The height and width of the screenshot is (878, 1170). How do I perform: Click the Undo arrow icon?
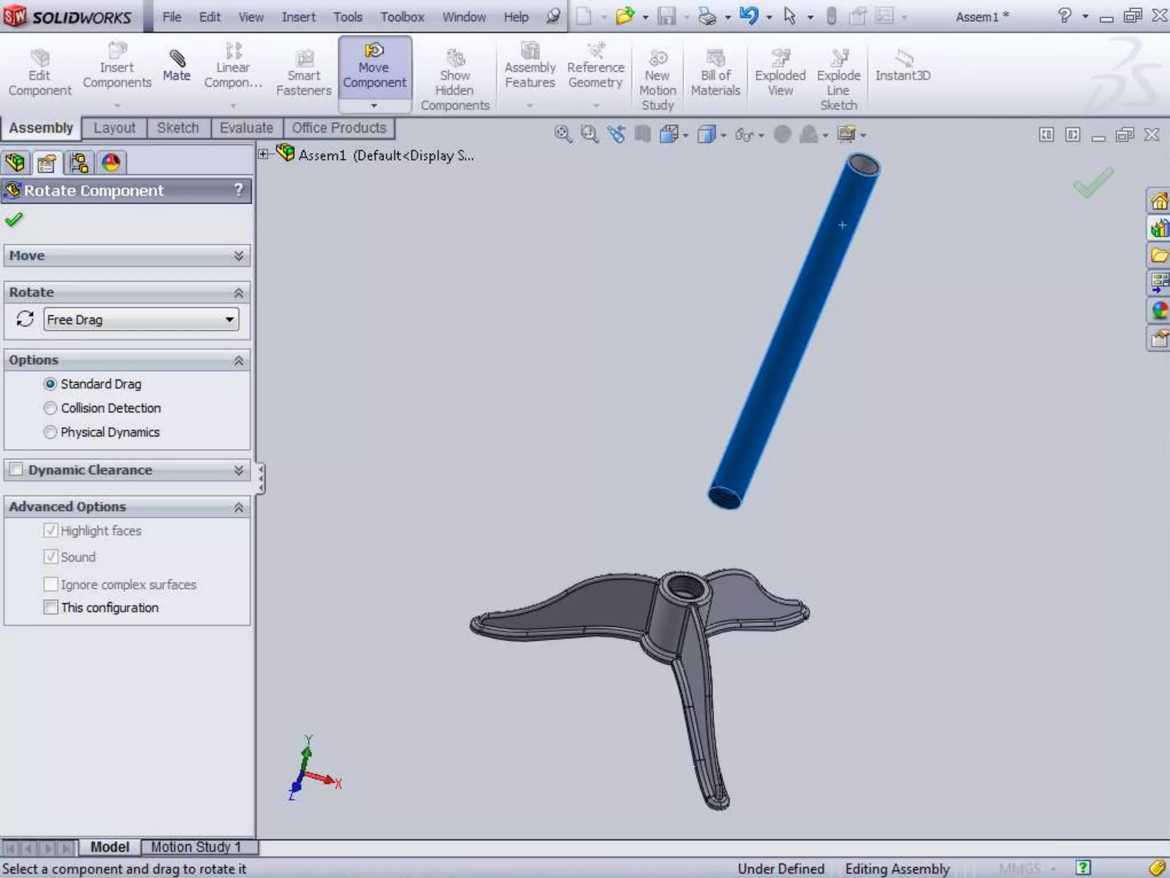coord(748,16)
